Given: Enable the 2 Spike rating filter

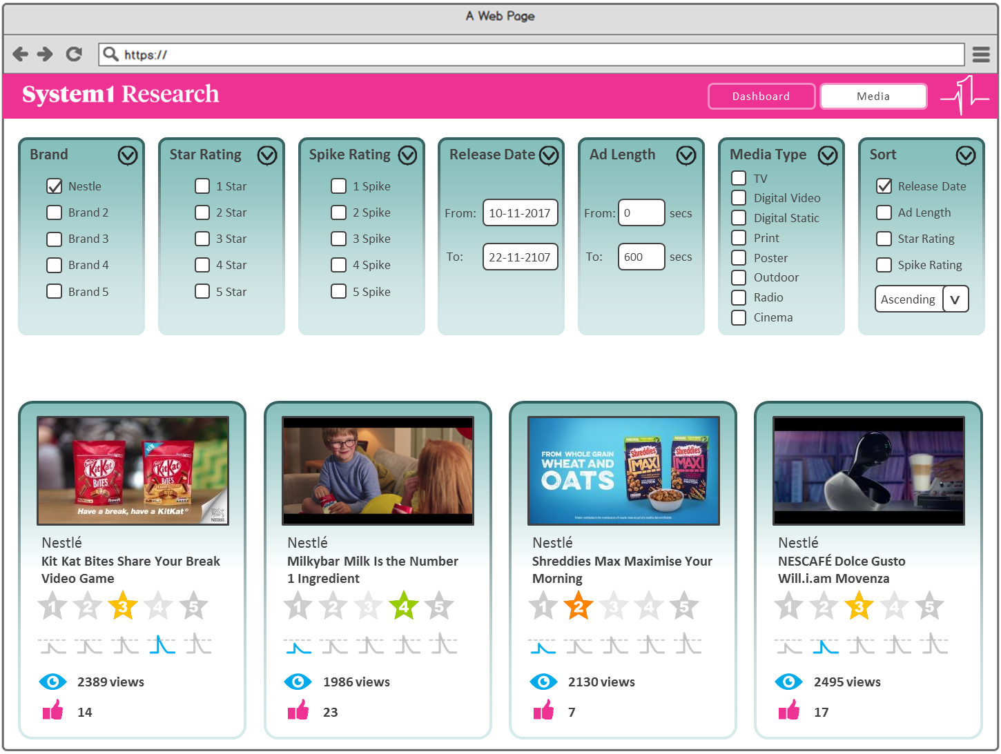Looking at the screenshot, I should [x=338, y=212].
